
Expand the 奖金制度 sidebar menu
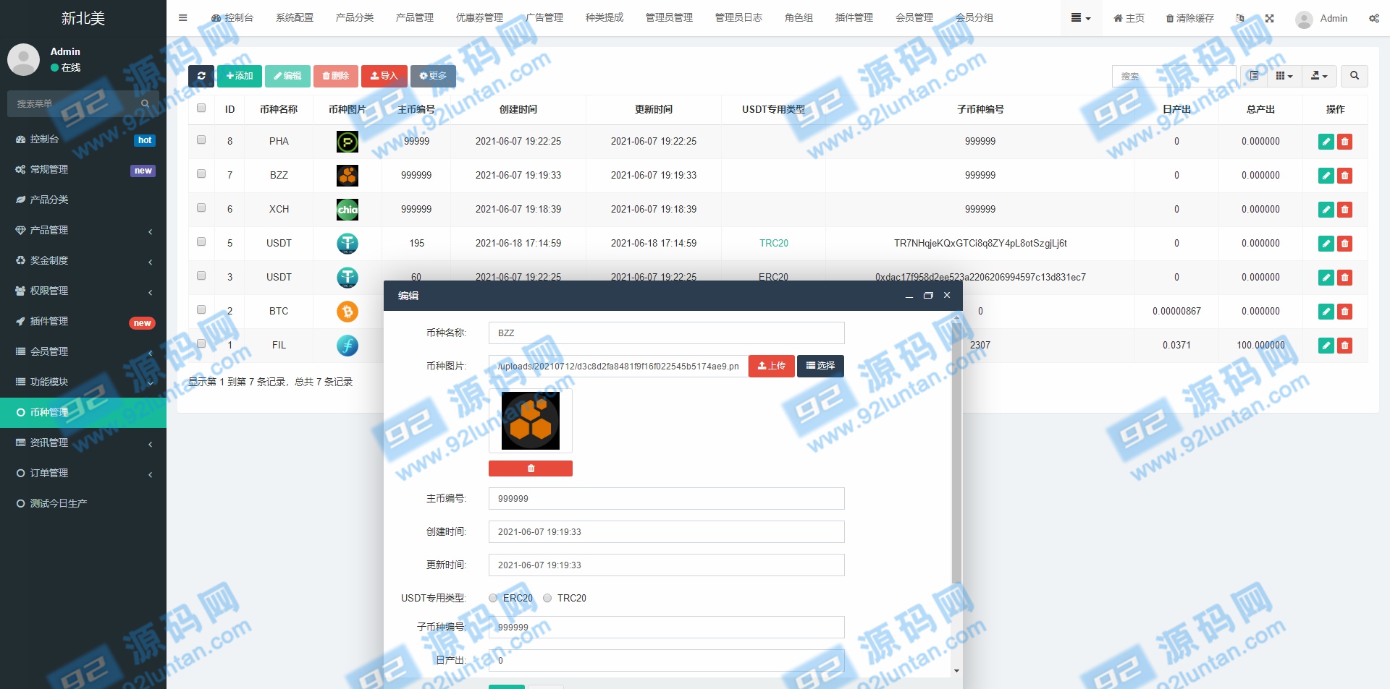coord(83,260)
